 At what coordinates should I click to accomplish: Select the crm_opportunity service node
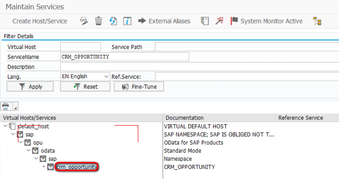tap(77, 167)
